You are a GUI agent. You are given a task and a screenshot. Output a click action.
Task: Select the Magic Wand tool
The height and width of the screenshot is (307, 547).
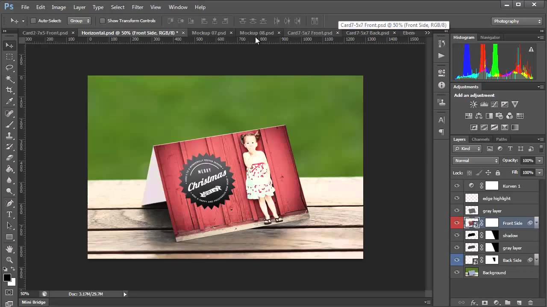click(9, 79)
